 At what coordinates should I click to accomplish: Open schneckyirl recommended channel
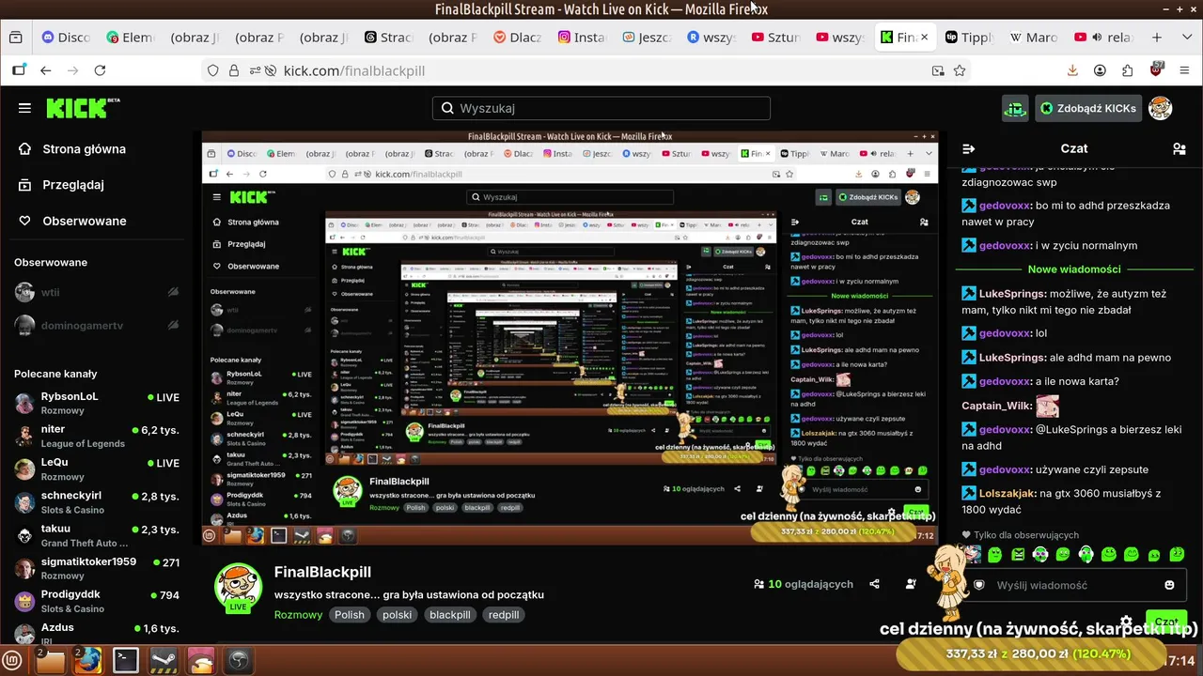click(96, 502)
